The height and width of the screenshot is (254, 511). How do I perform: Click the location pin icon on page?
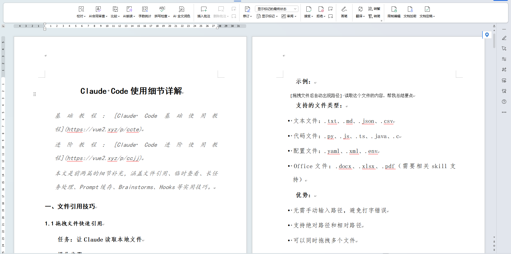point(487,35)
